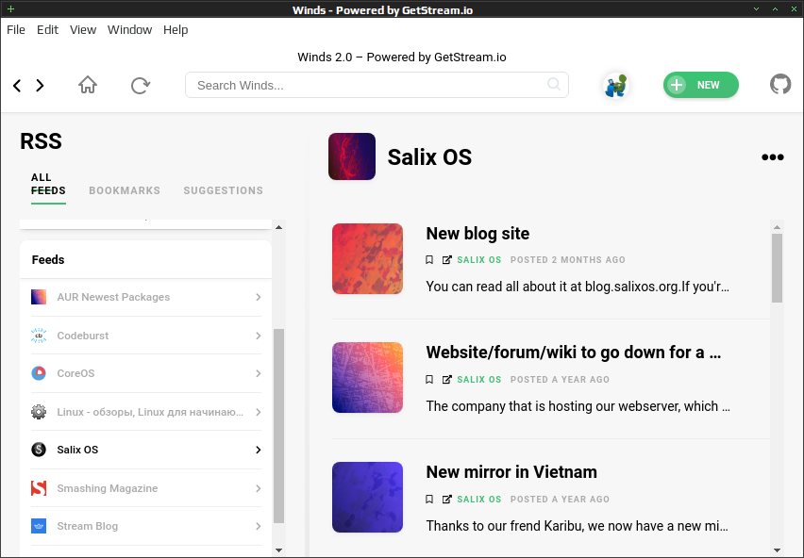804x558 pixels.
Task: Open external link icon for 'Website/forum/wiki' article
Action: pyautogui.click(x=447, y=380)
